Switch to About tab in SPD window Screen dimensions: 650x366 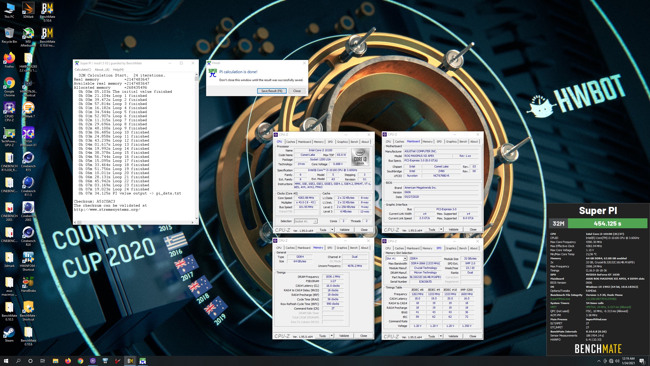[x=474, y=248]
